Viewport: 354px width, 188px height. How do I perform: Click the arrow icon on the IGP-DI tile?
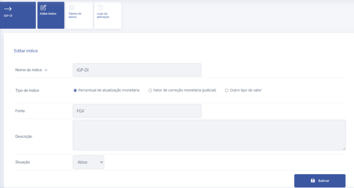click(8, 9)
